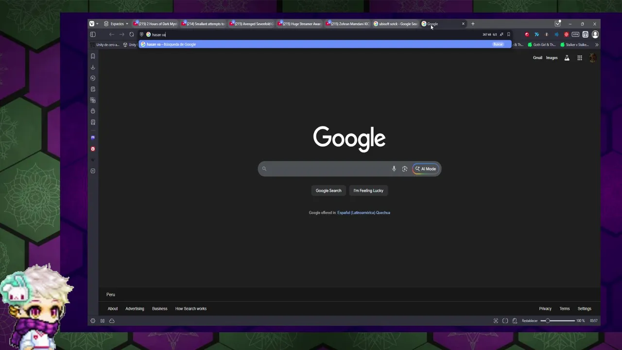Open Gmail link on Google page
Screen dimensions: 622x350
pyautogui.click(x=537, y=58)
